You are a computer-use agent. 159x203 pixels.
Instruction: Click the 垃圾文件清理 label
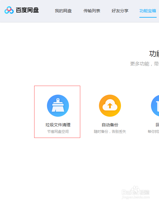(58, 125)
